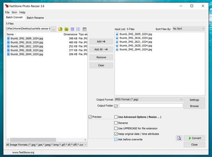Screen dimensions: 212x157
Task: Start conversion with the Convert button
Action: [194, 138]
